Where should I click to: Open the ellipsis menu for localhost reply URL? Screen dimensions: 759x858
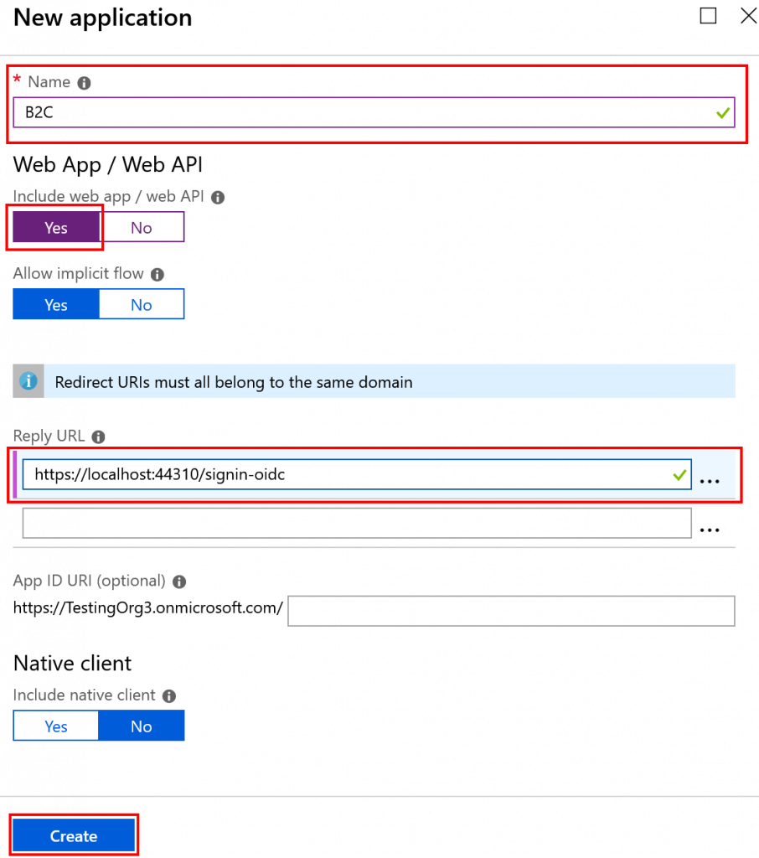click(710, 481)
